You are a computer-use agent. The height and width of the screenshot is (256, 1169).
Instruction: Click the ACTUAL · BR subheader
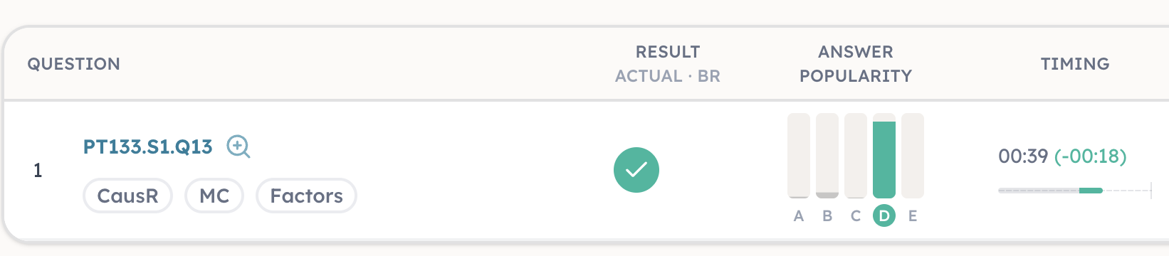pos(668,76)
